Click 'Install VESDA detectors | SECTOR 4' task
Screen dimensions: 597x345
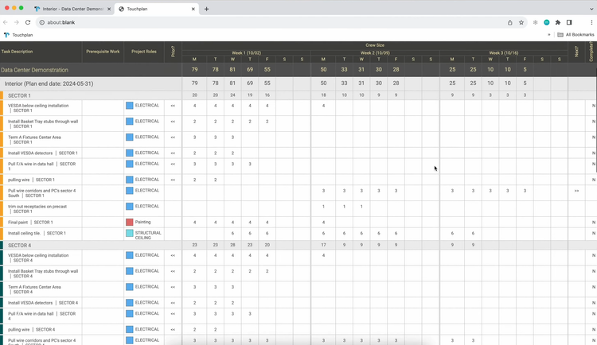43,303
